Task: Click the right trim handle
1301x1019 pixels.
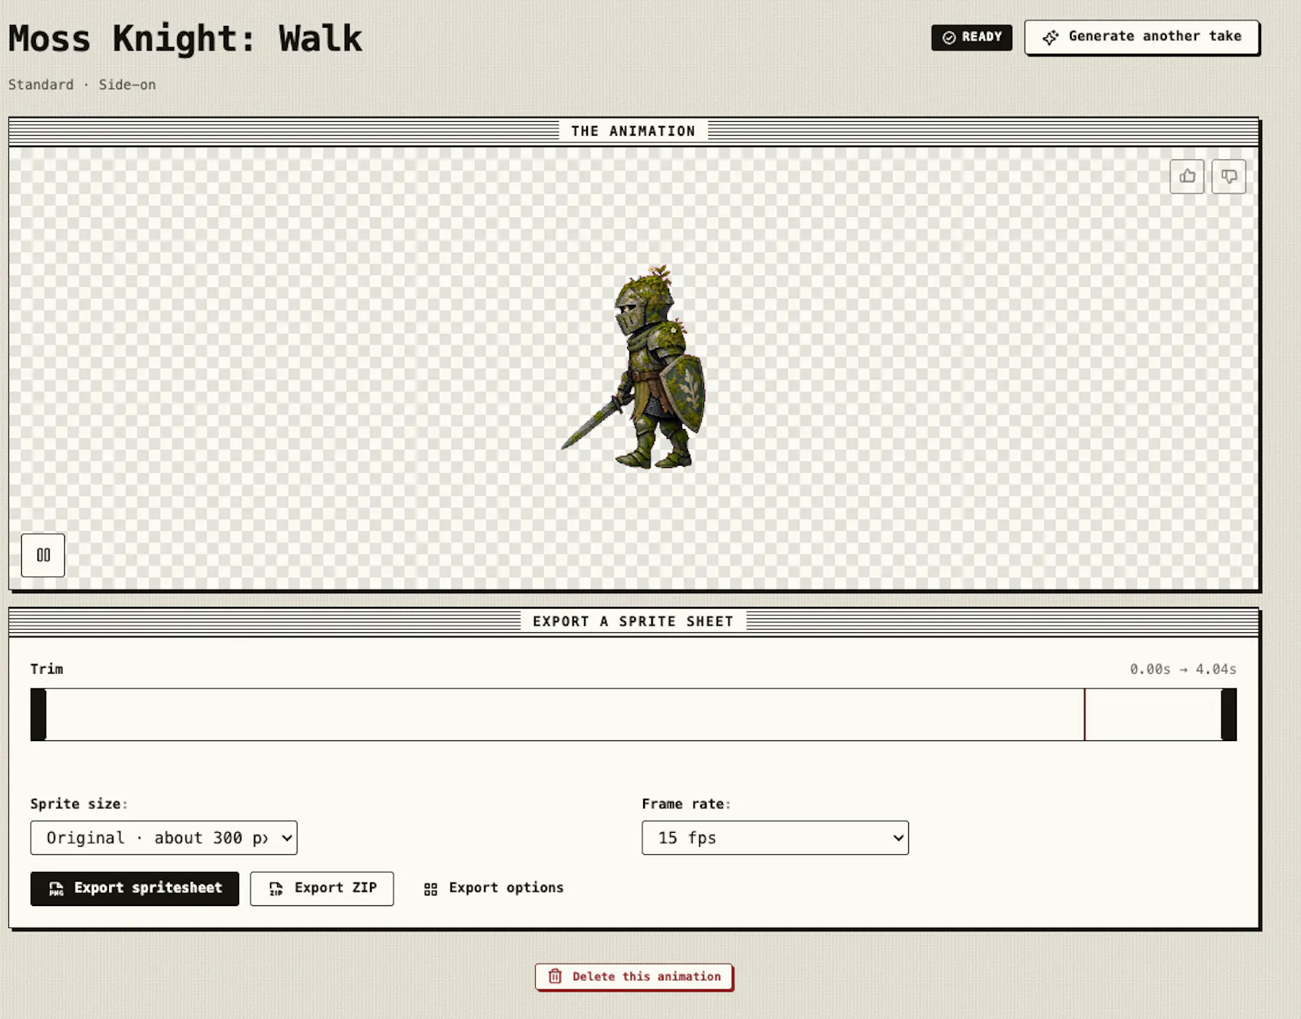Action: coord(1229,714)
